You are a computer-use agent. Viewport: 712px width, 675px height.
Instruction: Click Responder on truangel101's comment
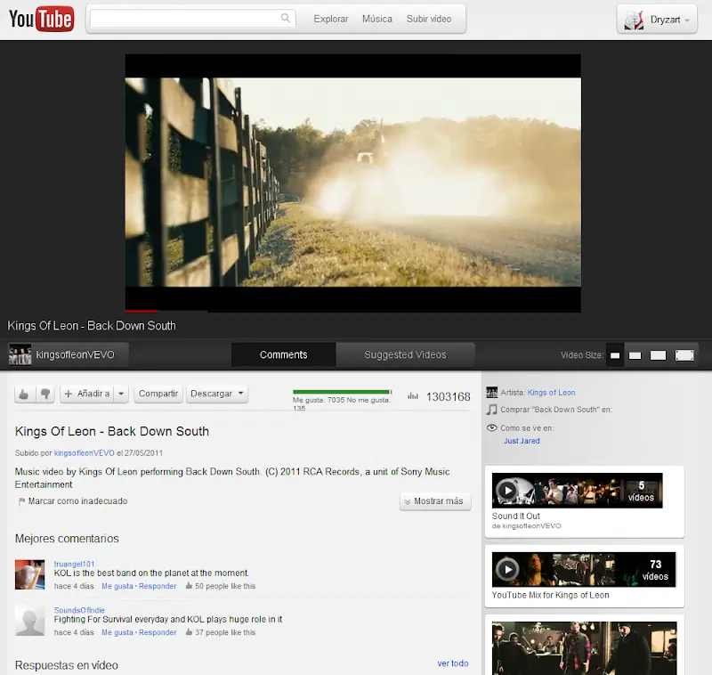[158, 586]
